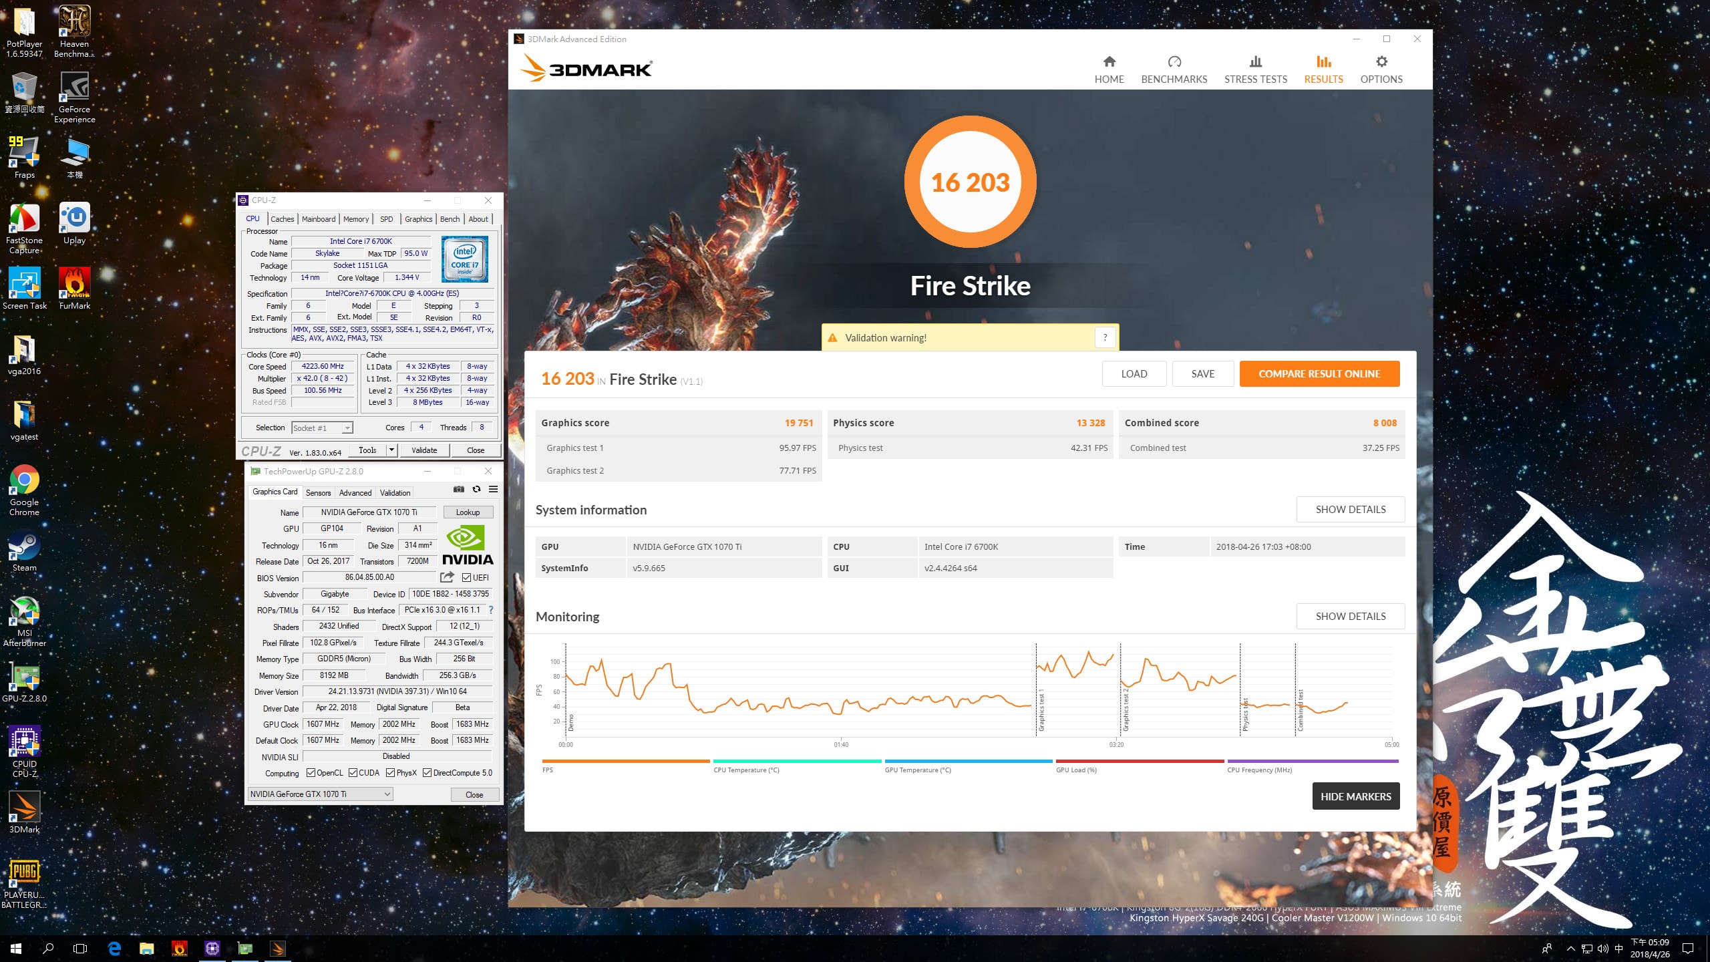Open the CPU-Z Bench tab
This screenshot has height=962, width=1710.
click(450, 219)
